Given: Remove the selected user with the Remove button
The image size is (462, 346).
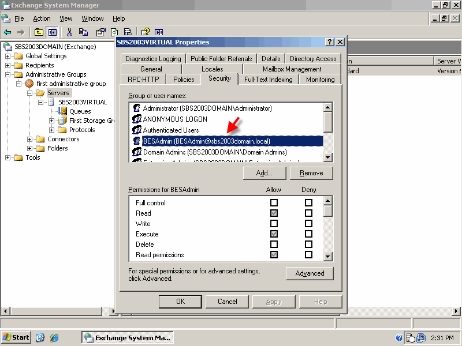Looking at the screenshot, I should (311, 173).
